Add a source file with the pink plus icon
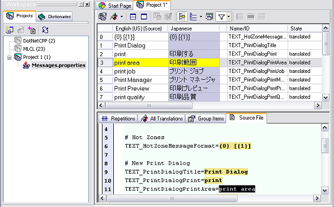The width and height of the screenshot is (334, 207). [32, 30]
